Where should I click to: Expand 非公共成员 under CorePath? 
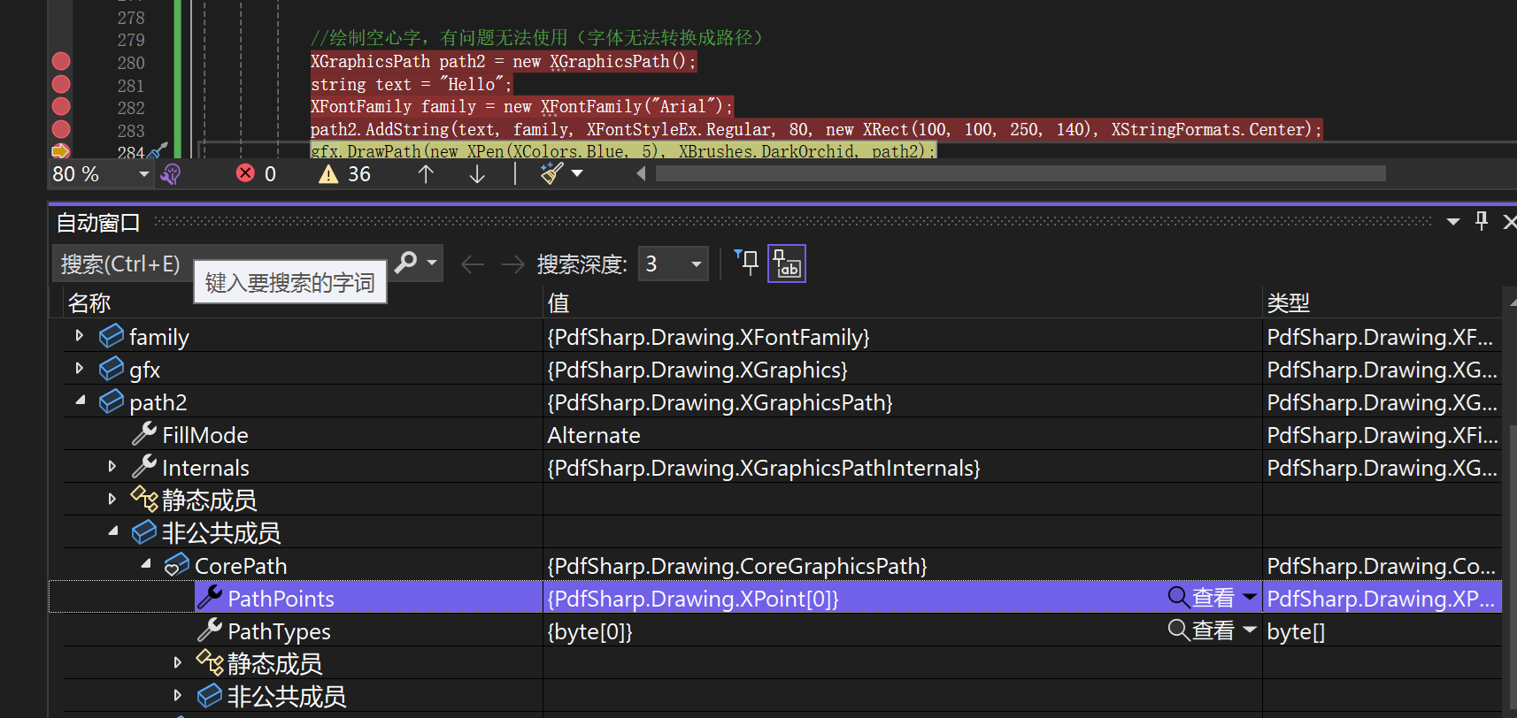coord(178,695)
